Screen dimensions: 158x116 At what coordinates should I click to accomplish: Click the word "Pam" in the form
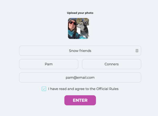pyautogui.click(x=49, y=64)
